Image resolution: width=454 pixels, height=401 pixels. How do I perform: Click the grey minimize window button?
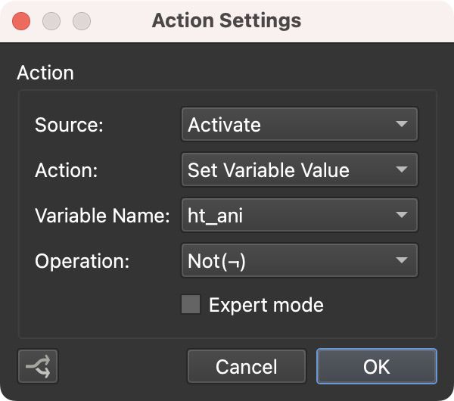[x=51, y=20]
